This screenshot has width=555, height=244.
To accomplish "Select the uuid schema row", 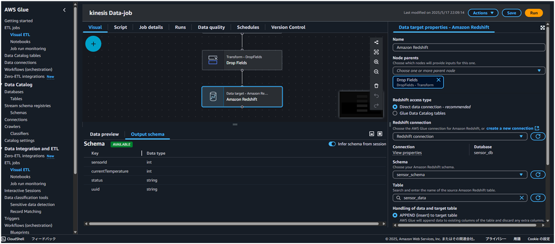I will pyautogui.click(x=234, y=189).
